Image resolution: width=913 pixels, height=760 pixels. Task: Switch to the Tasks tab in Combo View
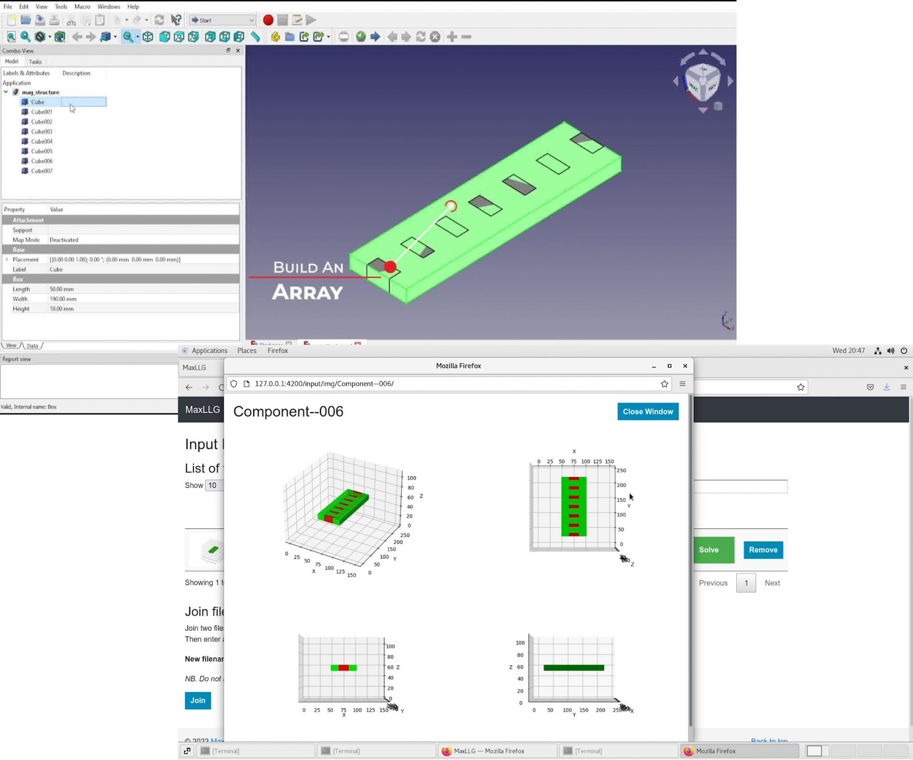point(36,62)
